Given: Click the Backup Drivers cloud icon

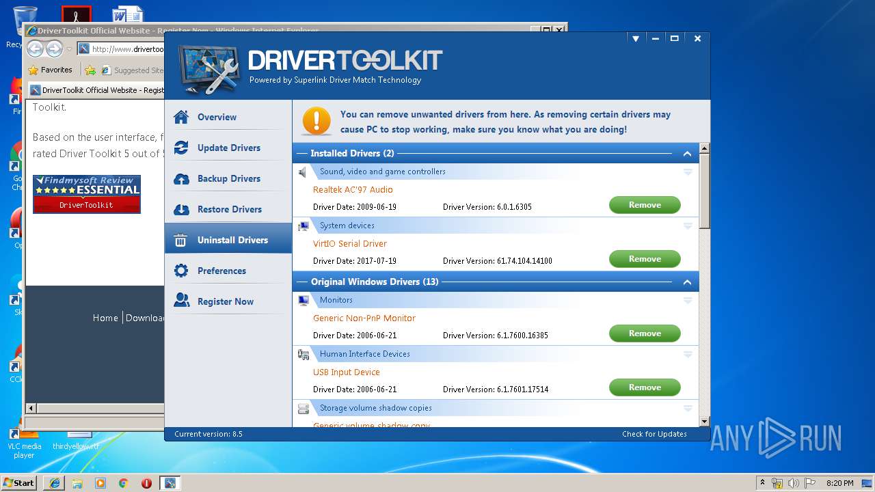Looking at the screenshot, I should point(181,178).
